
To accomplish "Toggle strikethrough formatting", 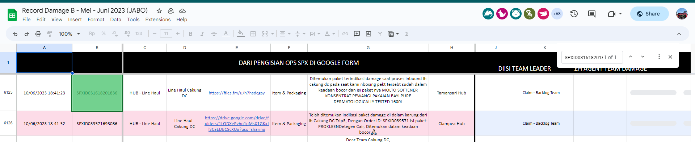I will [214, 34].
